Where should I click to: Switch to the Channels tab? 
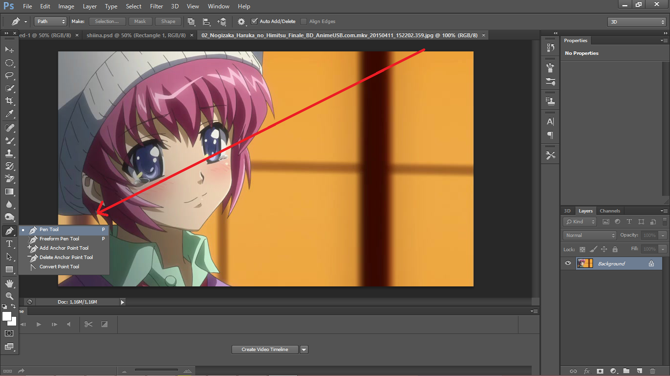(610, 211)
